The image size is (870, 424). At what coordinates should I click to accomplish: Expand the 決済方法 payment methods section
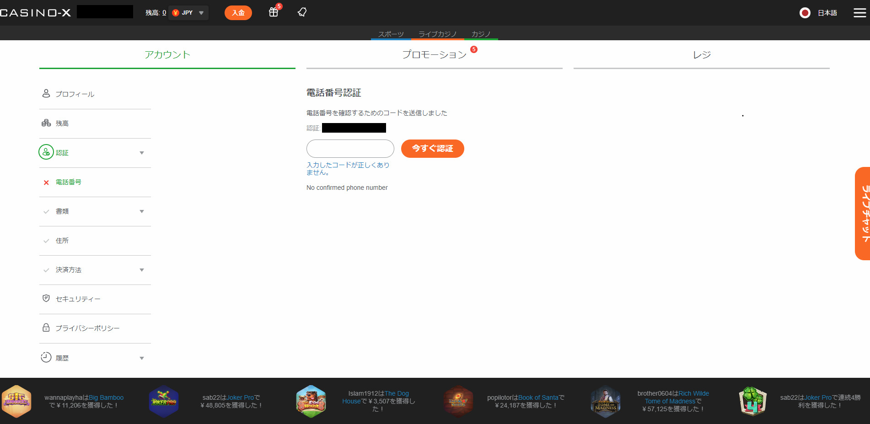(141, 270)
